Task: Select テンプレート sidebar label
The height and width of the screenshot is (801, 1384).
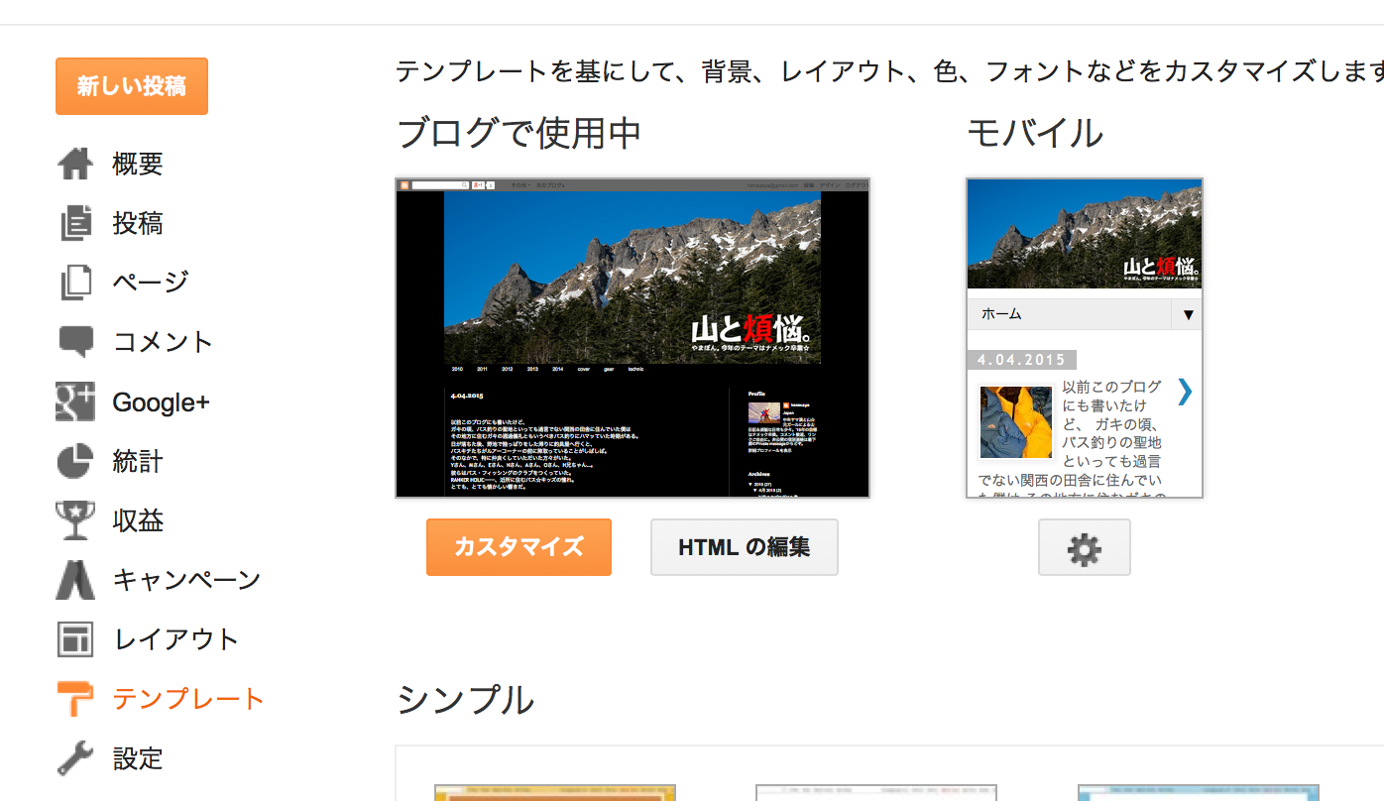Action: pyautogui.click(x=188, y=699)
